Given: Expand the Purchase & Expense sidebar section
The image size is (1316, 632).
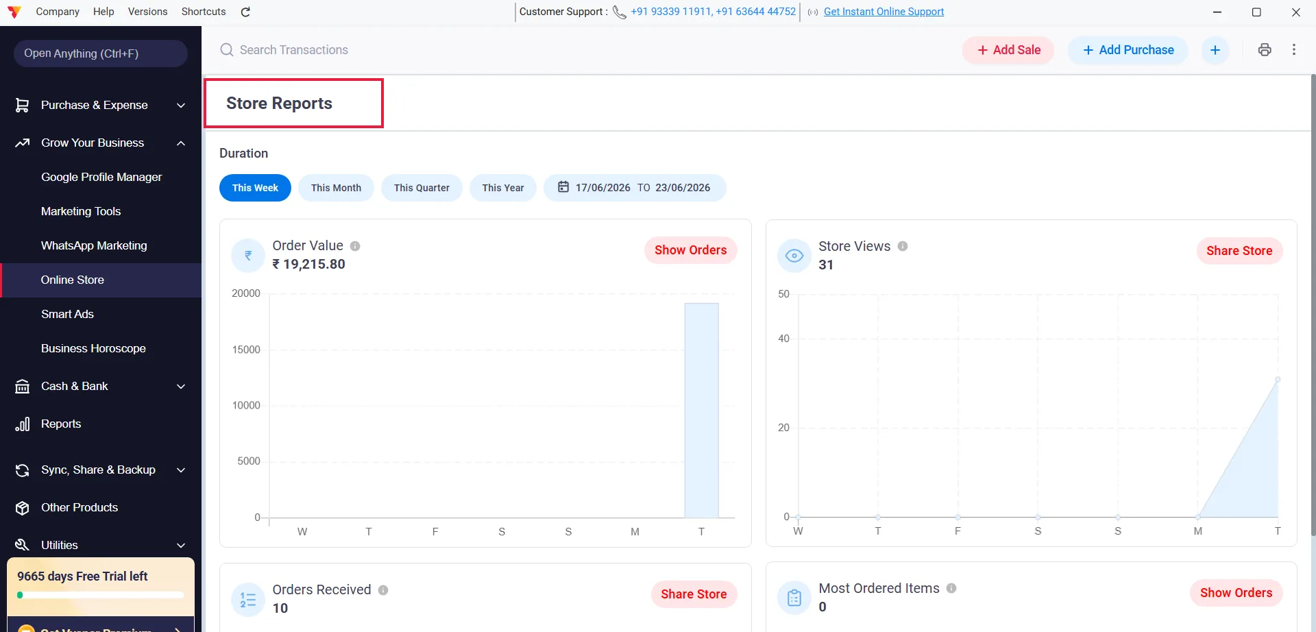Looking at the screenshot, I should [x=101, y=105].
